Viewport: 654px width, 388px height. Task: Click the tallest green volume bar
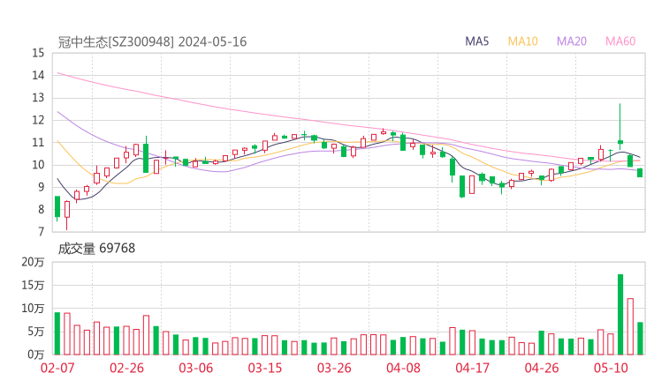point(620,314)
